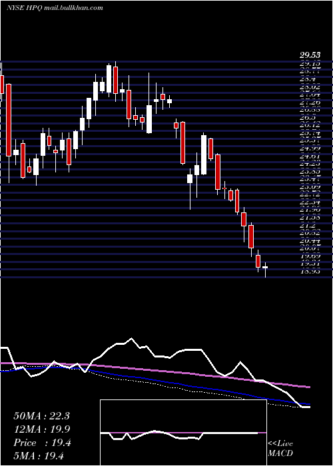
Task: Select the 24.99 price axis label
Action: click(x=310, y=148)
